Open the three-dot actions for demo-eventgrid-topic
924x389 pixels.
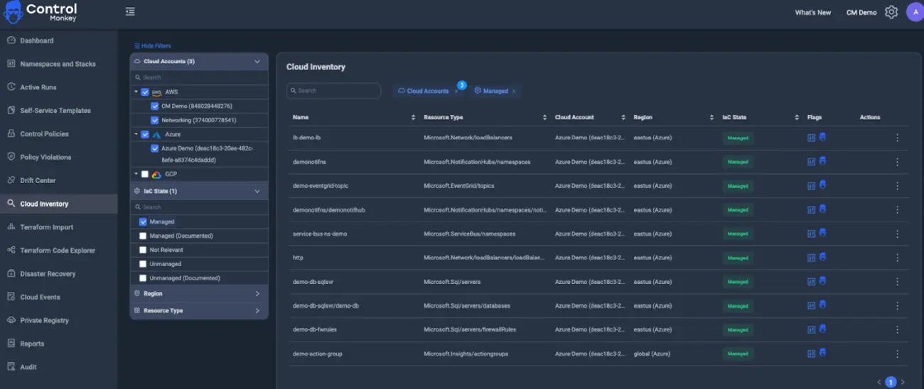pos(897,186)
